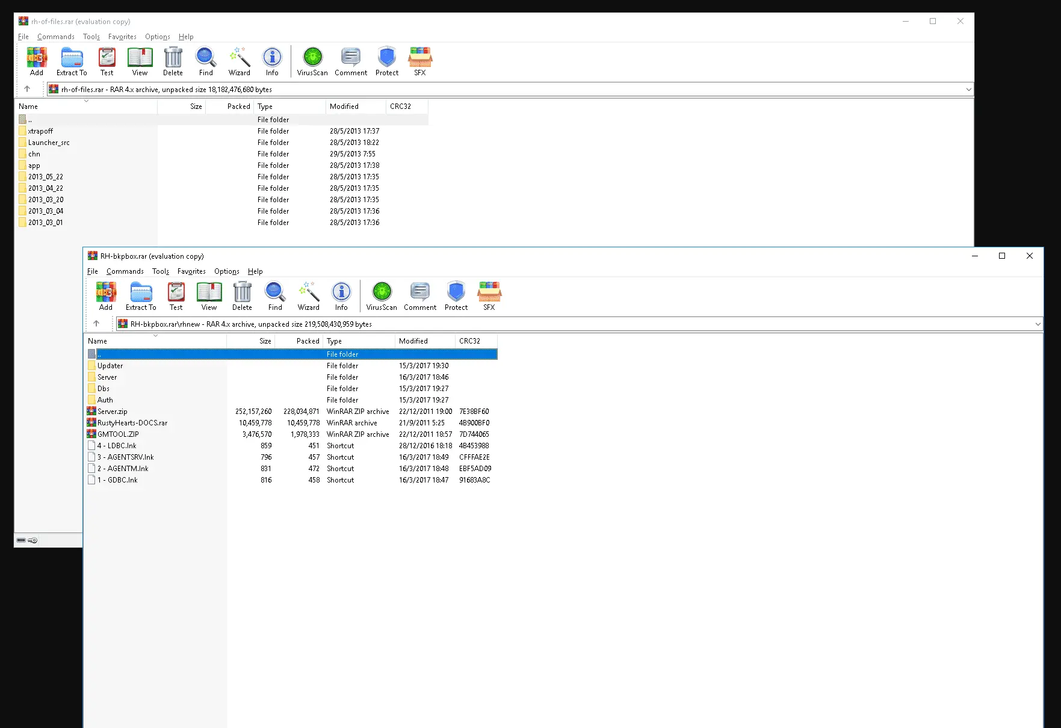This screenshot has height=728, width=1061.
Task: Open Help menu in RH-bkpbox.rar window
Action: [x=255, y=271]
